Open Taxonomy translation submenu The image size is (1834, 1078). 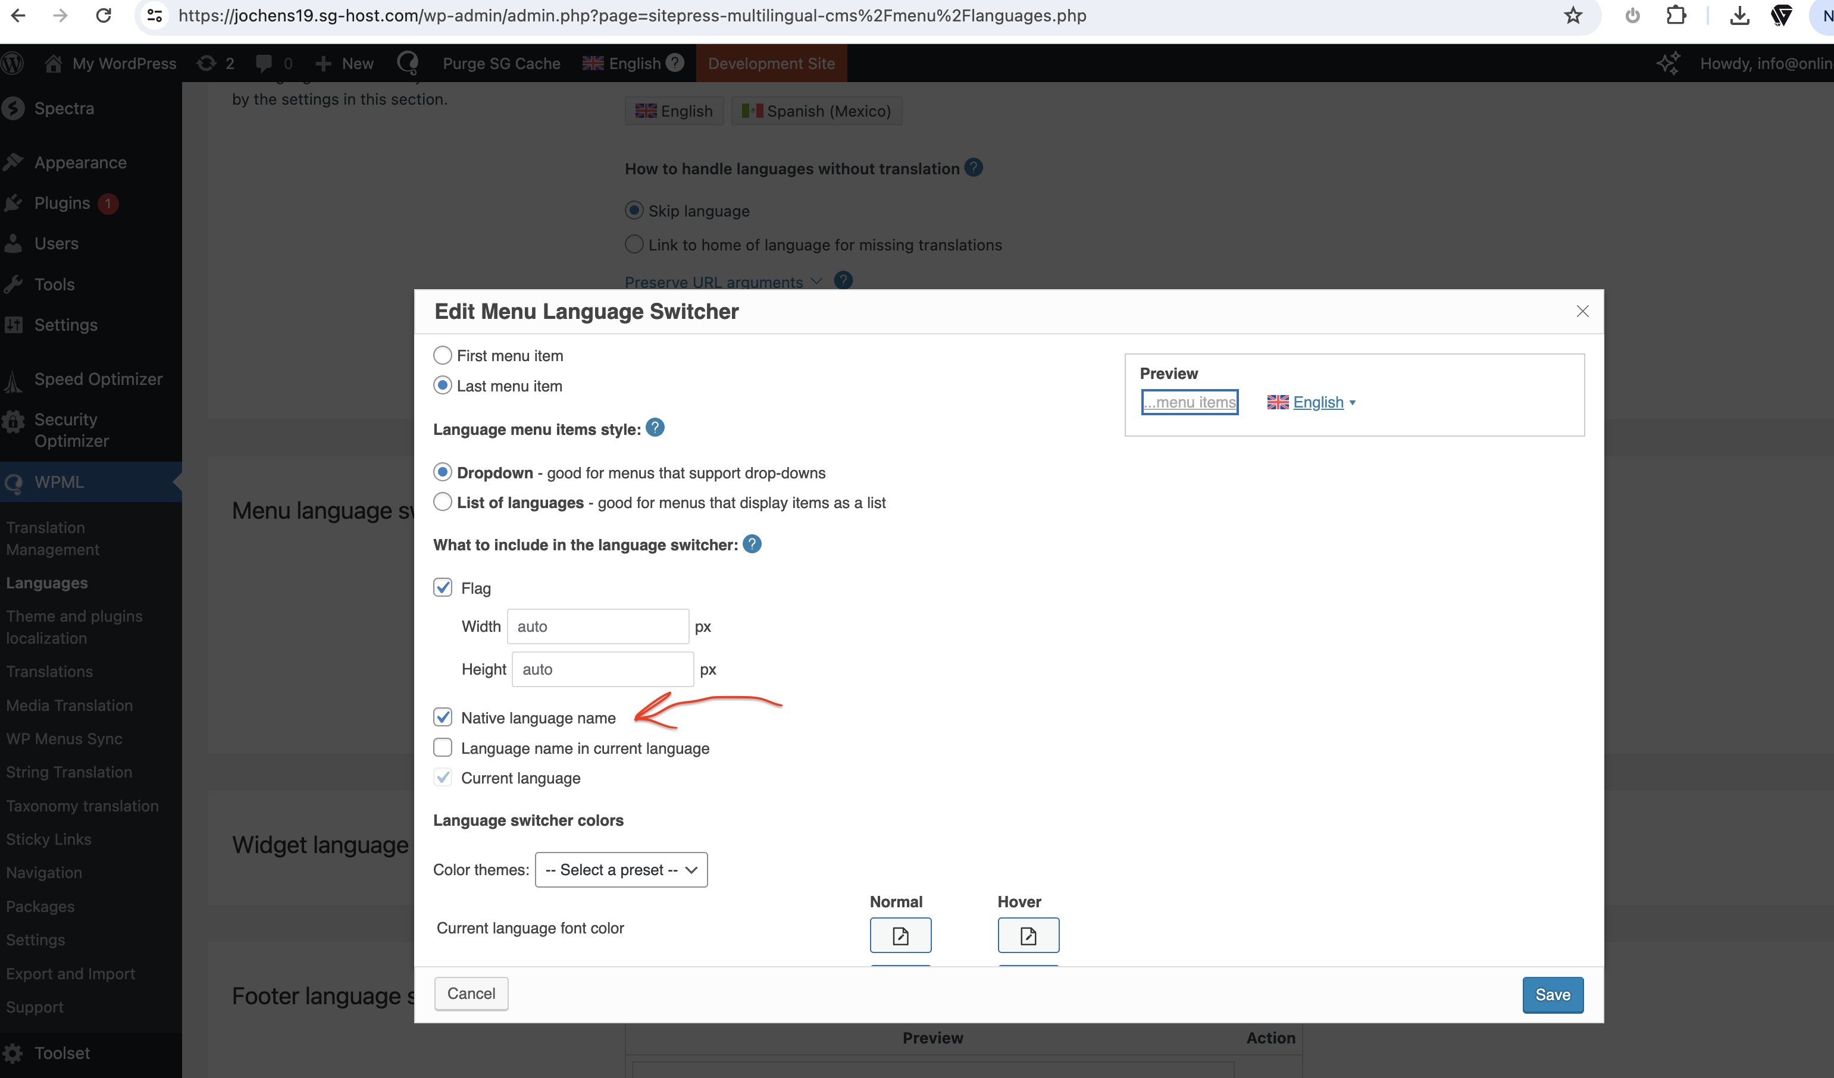click(x=82, y=806)
